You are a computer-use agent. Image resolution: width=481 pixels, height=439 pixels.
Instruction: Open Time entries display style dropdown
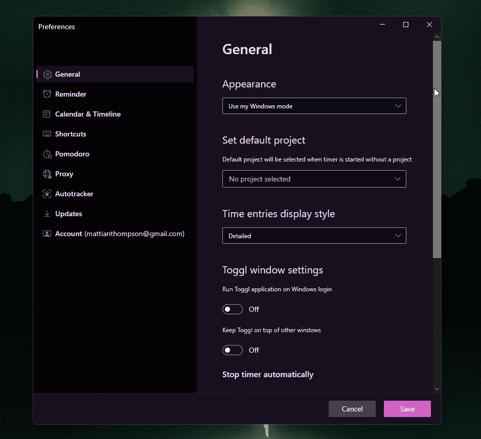314,236
